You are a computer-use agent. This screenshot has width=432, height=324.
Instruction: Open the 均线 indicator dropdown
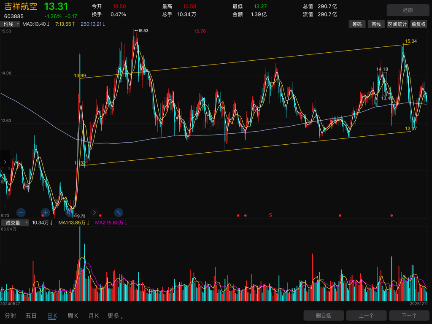pyautogui.click(x=10, y=24)
